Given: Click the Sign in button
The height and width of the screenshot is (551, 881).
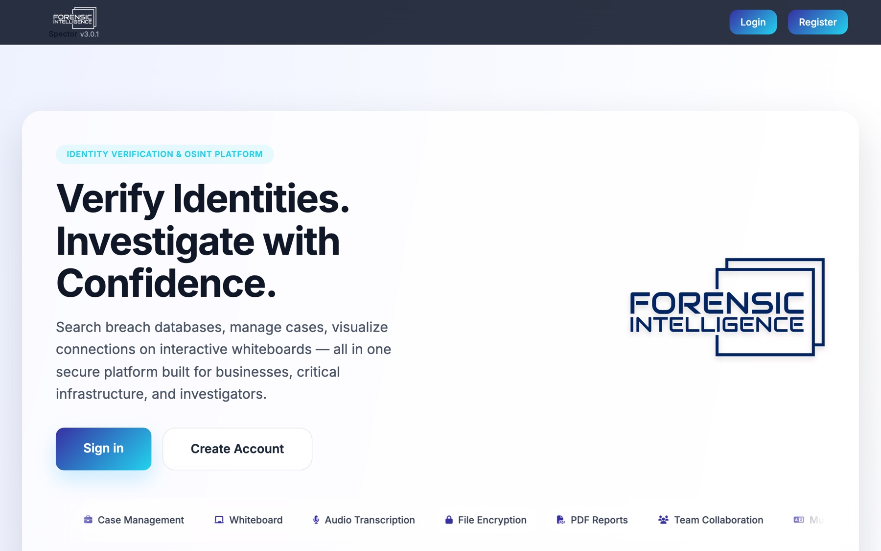Looking at the screenshot, I should (x=103, y=449).
